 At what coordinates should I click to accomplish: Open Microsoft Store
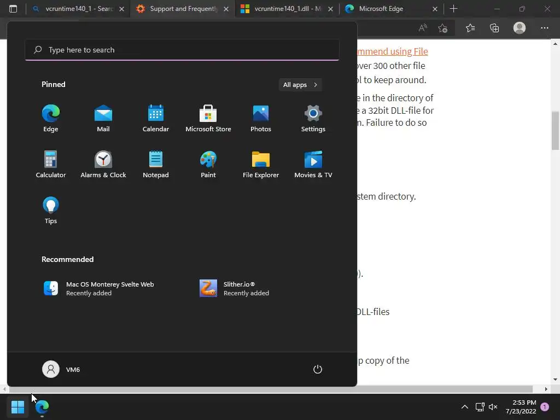(x=208, y=119)
